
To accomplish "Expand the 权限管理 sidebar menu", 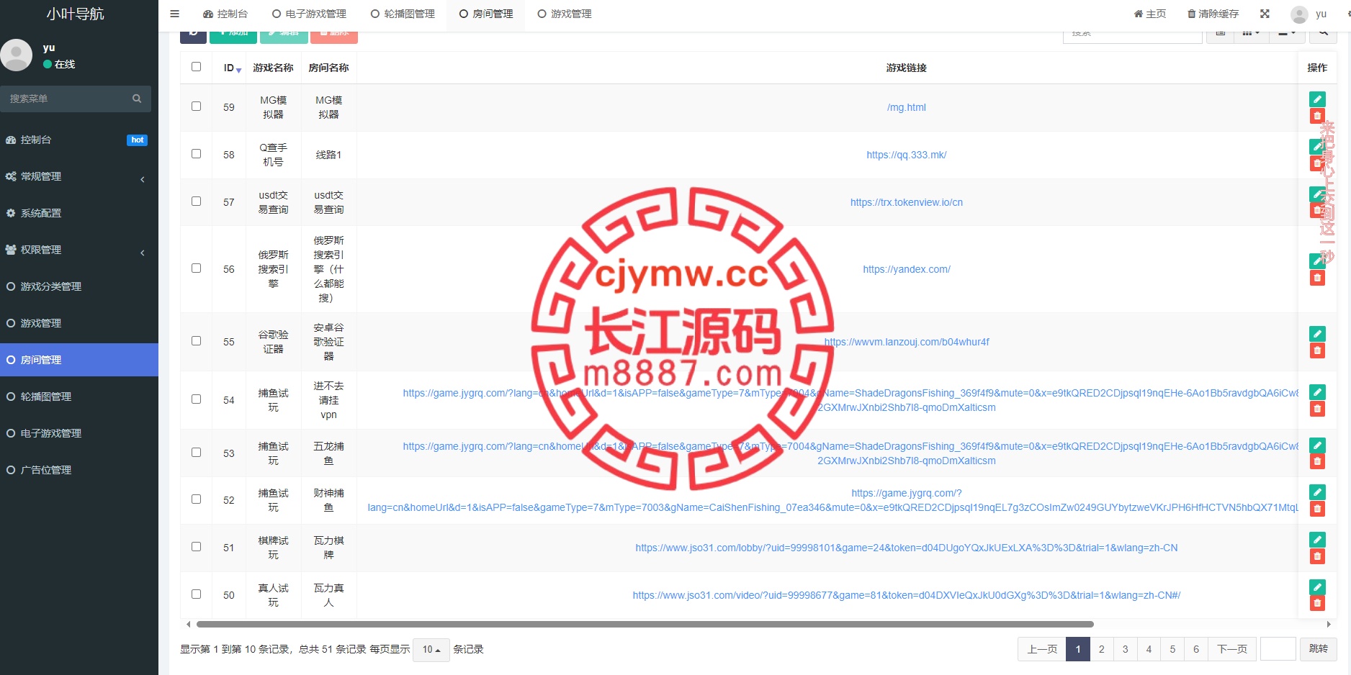I will coord(79,250).
